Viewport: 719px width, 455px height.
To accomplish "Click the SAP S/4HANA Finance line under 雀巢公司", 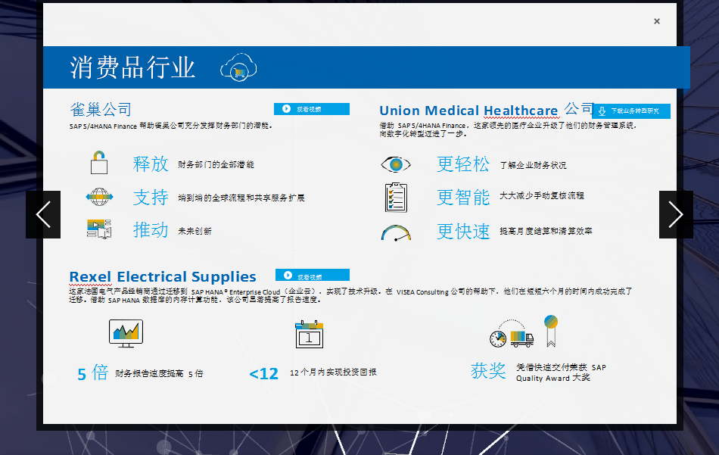I will (x=171, y=126).
